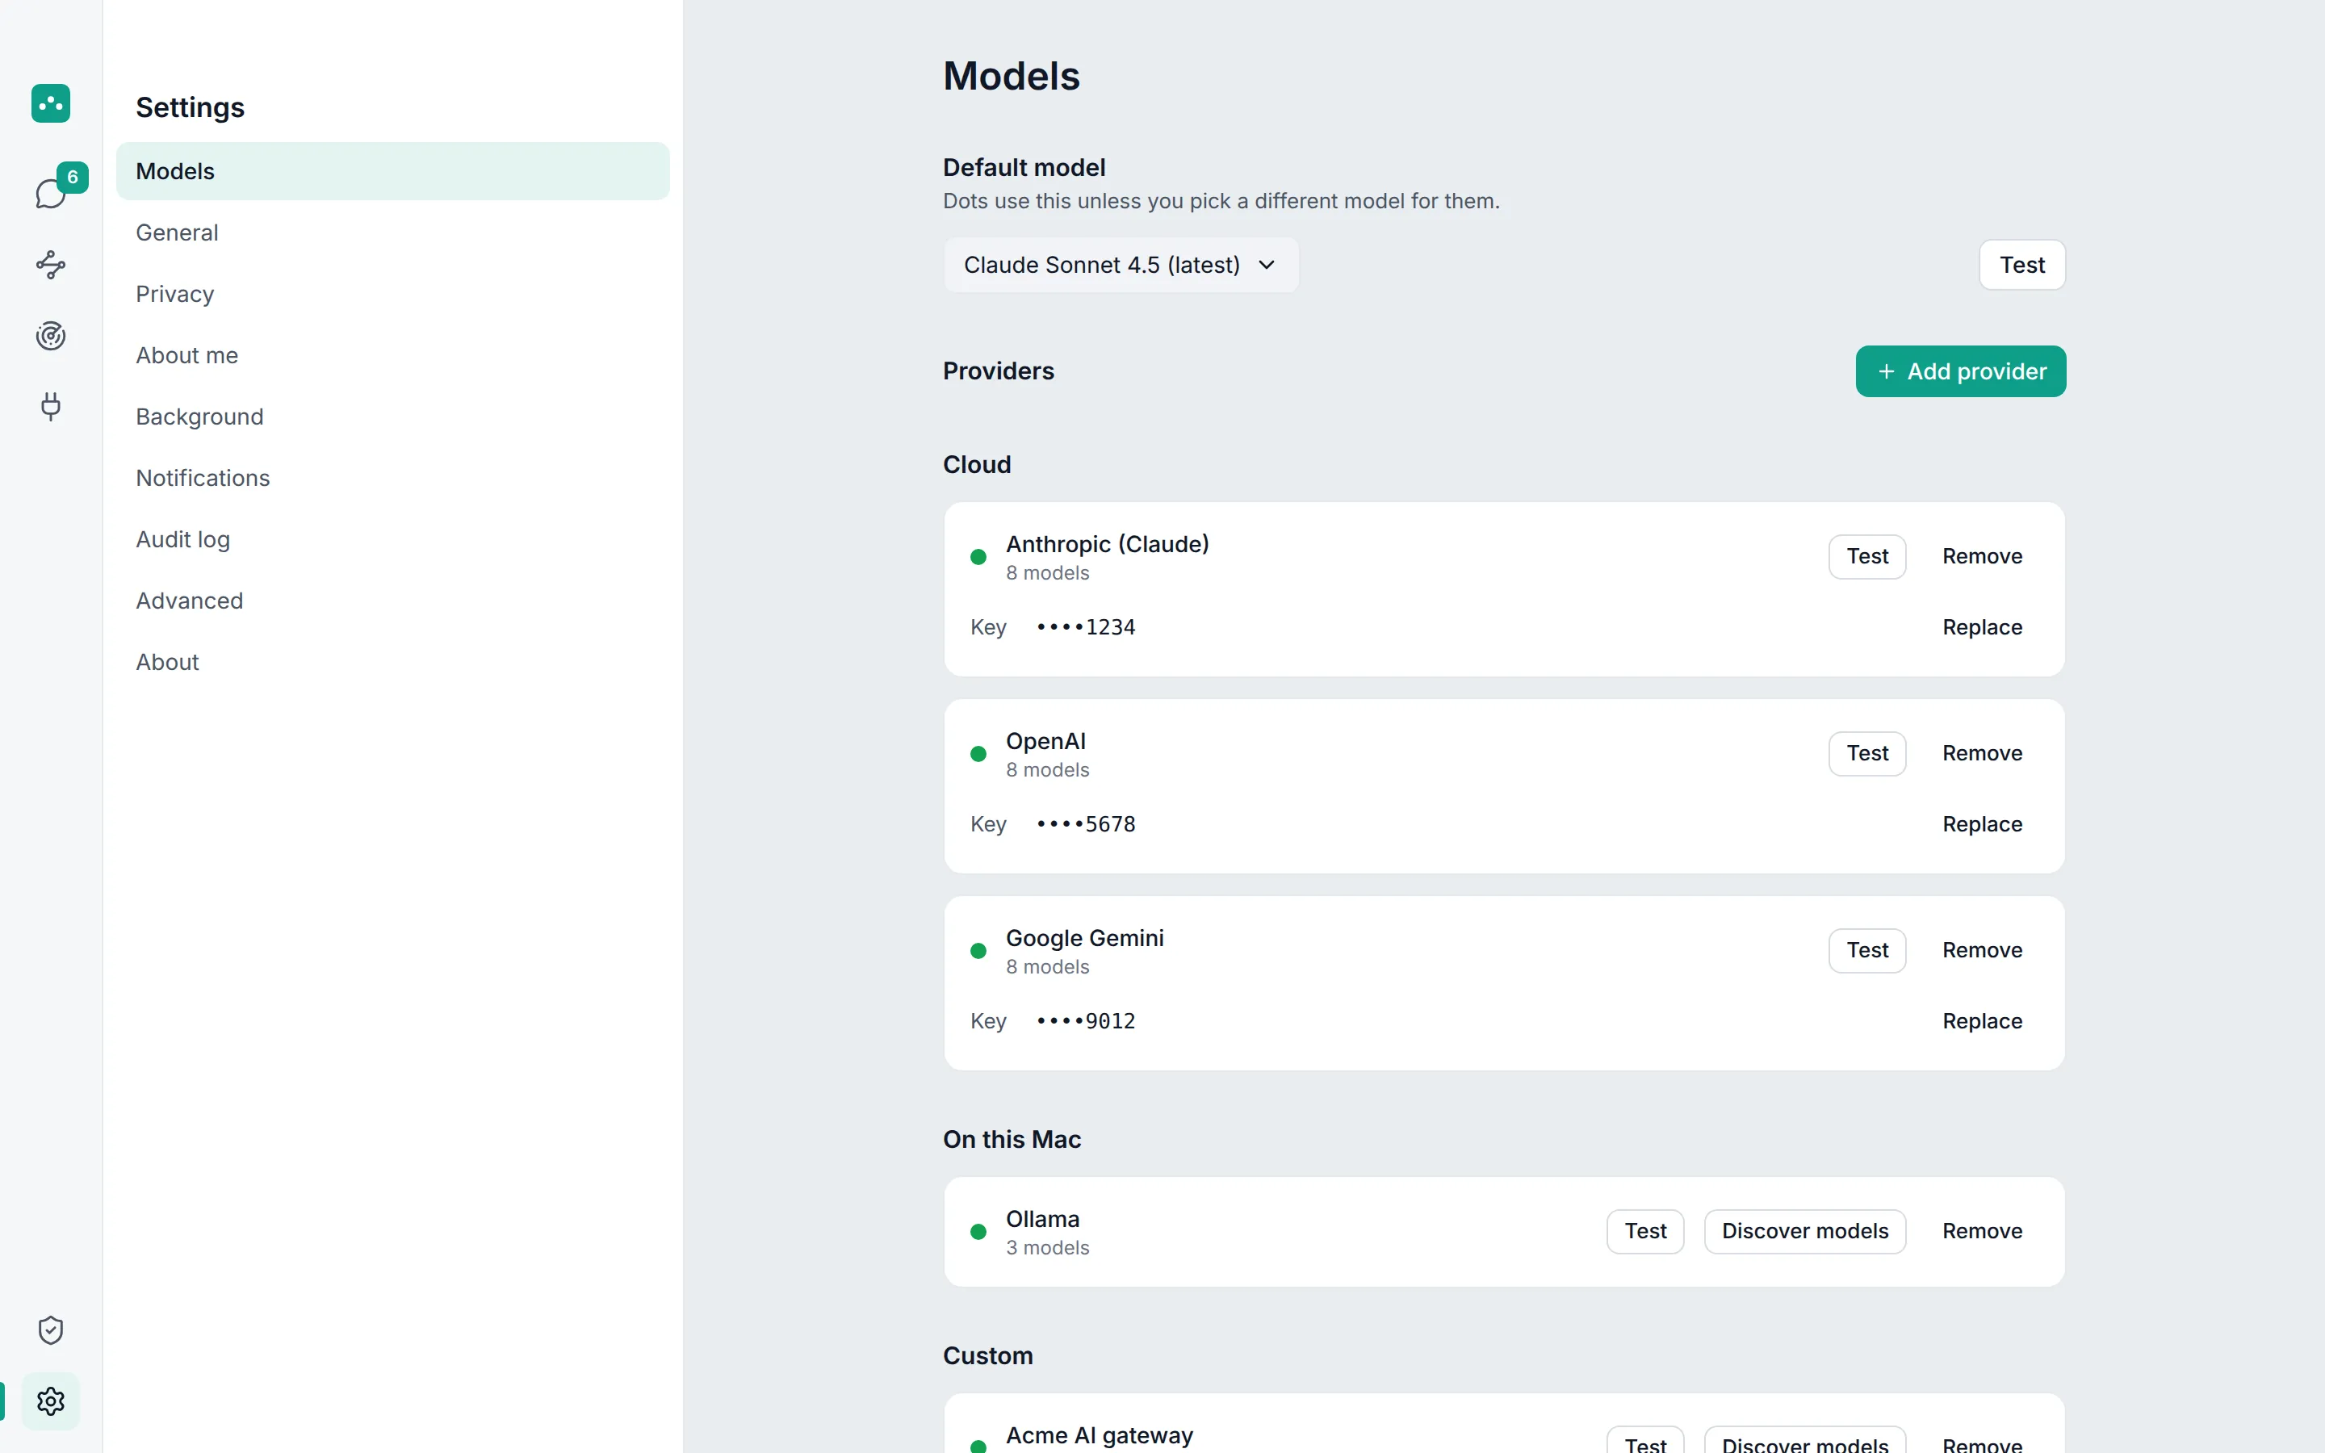Click the Gemini key value ••••9012
The width and height of the screenshot is (2325, 1453).
pos(1086,1021)
